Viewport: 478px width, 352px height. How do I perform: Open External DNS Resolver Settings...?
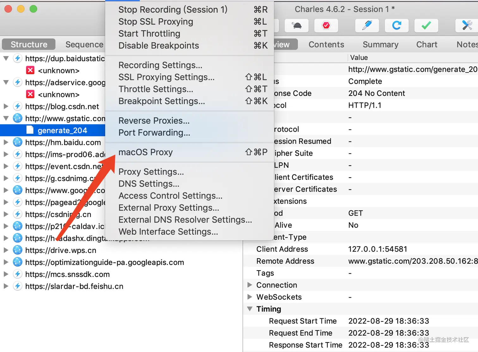190,220
